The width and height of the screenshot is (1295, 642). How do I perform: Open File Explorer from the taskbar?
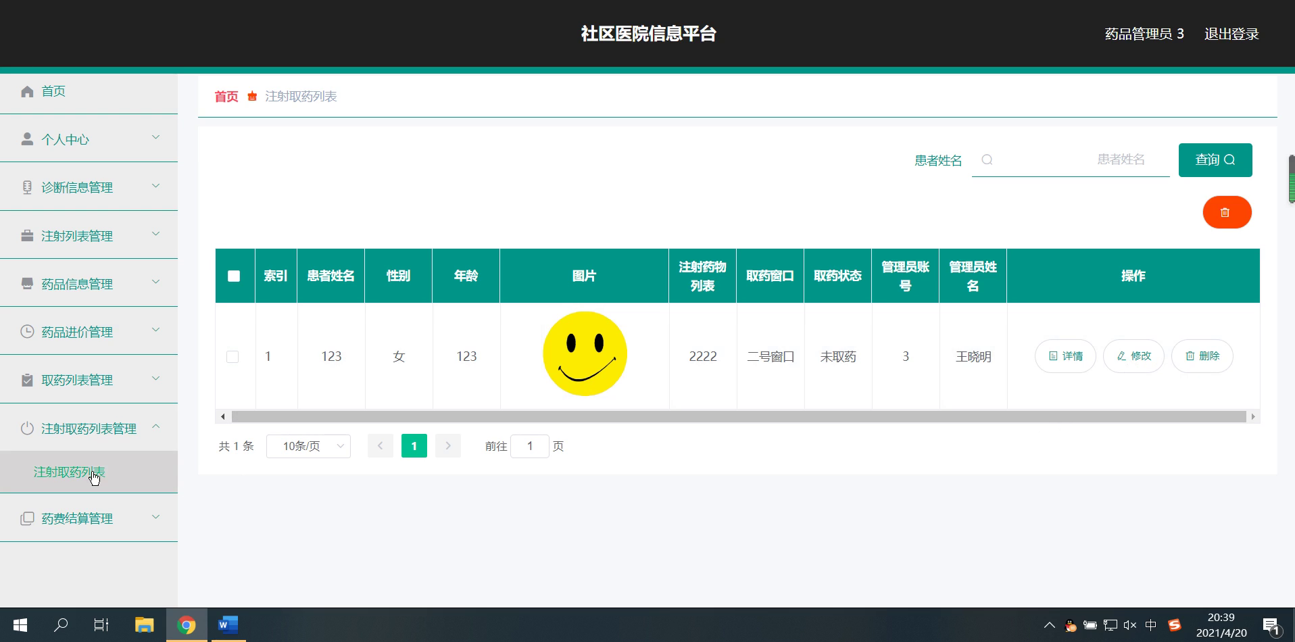pyautogui.click(x=144, y=625)
